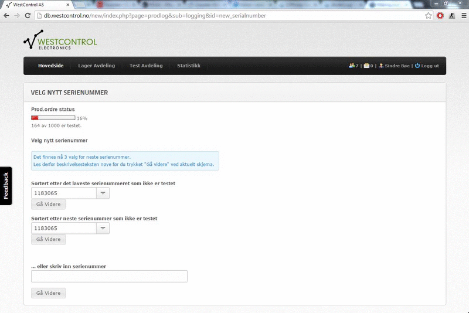Open messages icon showing 0
Screen dimensions: 469x313
(369, 66)
